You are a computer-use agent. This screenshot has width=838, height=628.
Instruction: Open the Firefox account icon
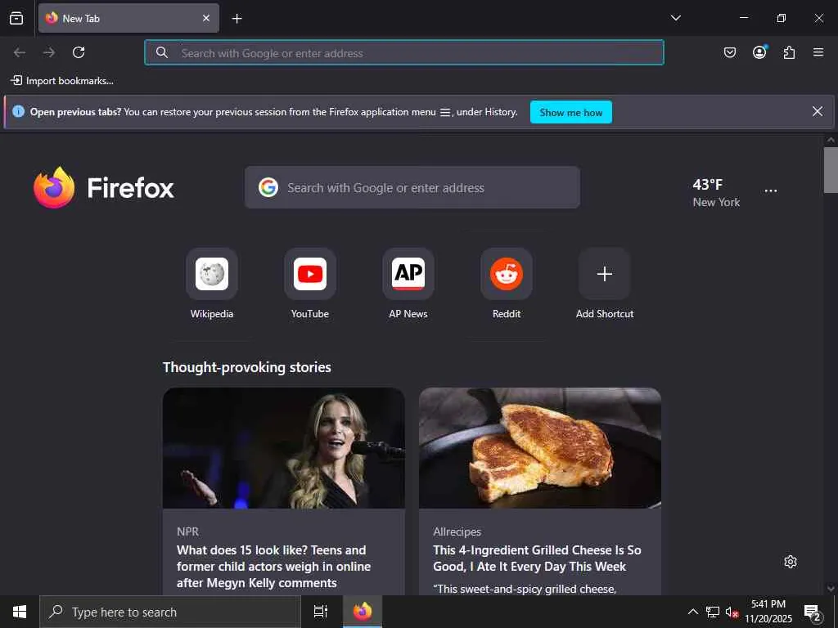759,52
